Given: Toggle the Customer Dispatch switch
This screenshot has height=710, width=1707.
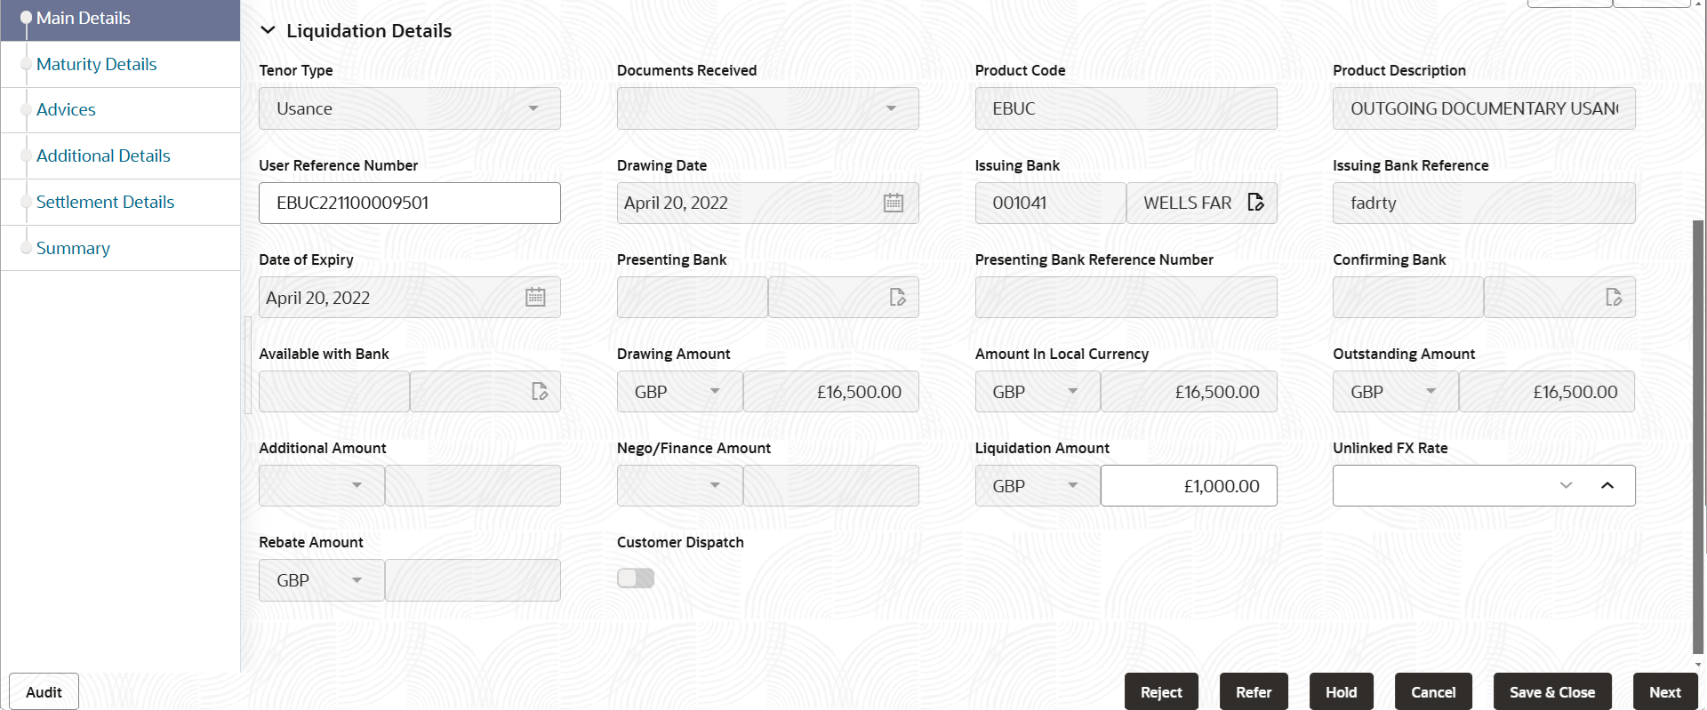Looking at the screenshot, I should pos(636,578).
